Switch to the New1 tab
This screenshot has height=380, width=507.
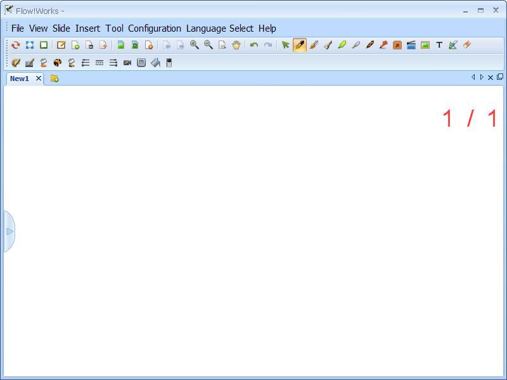(20, 79)
